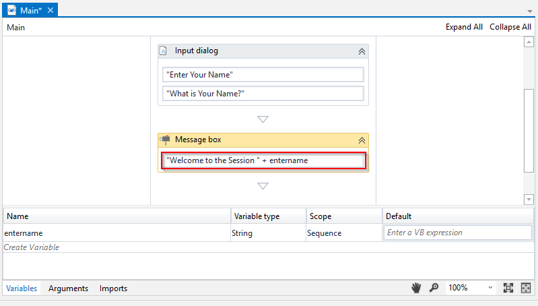Click the magnifier zoom icon
Screen dimensions: 538x306
coord(434,287)
